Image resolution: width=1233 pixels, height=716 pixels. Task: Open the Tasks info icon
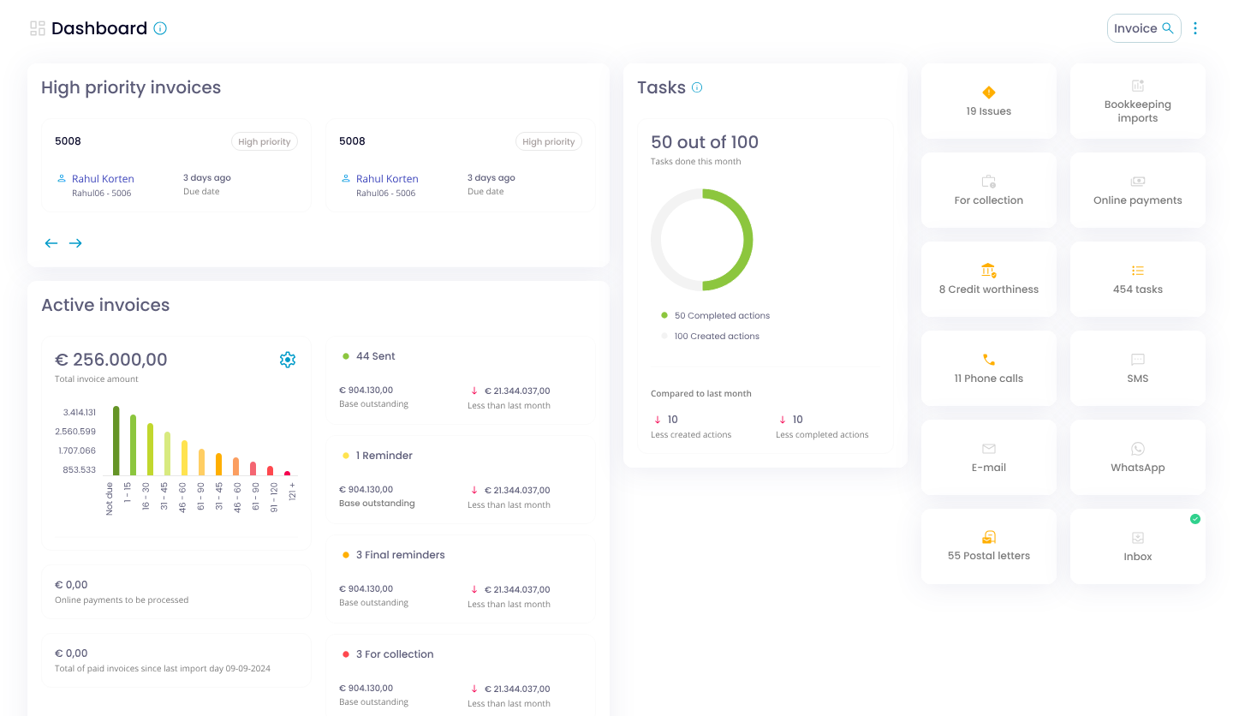pos(697,87)
